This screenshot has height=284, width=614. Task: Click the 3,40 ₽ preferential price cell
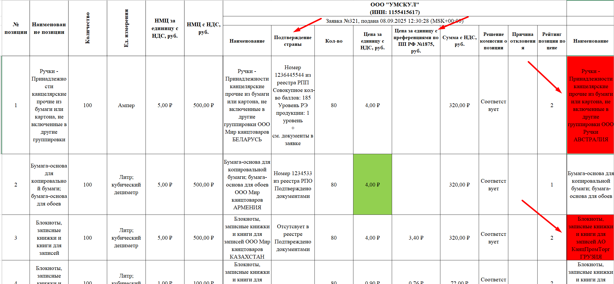416,238
